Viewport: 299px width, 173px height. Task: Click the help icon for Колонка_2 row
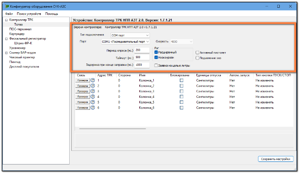tap(93, 85)
